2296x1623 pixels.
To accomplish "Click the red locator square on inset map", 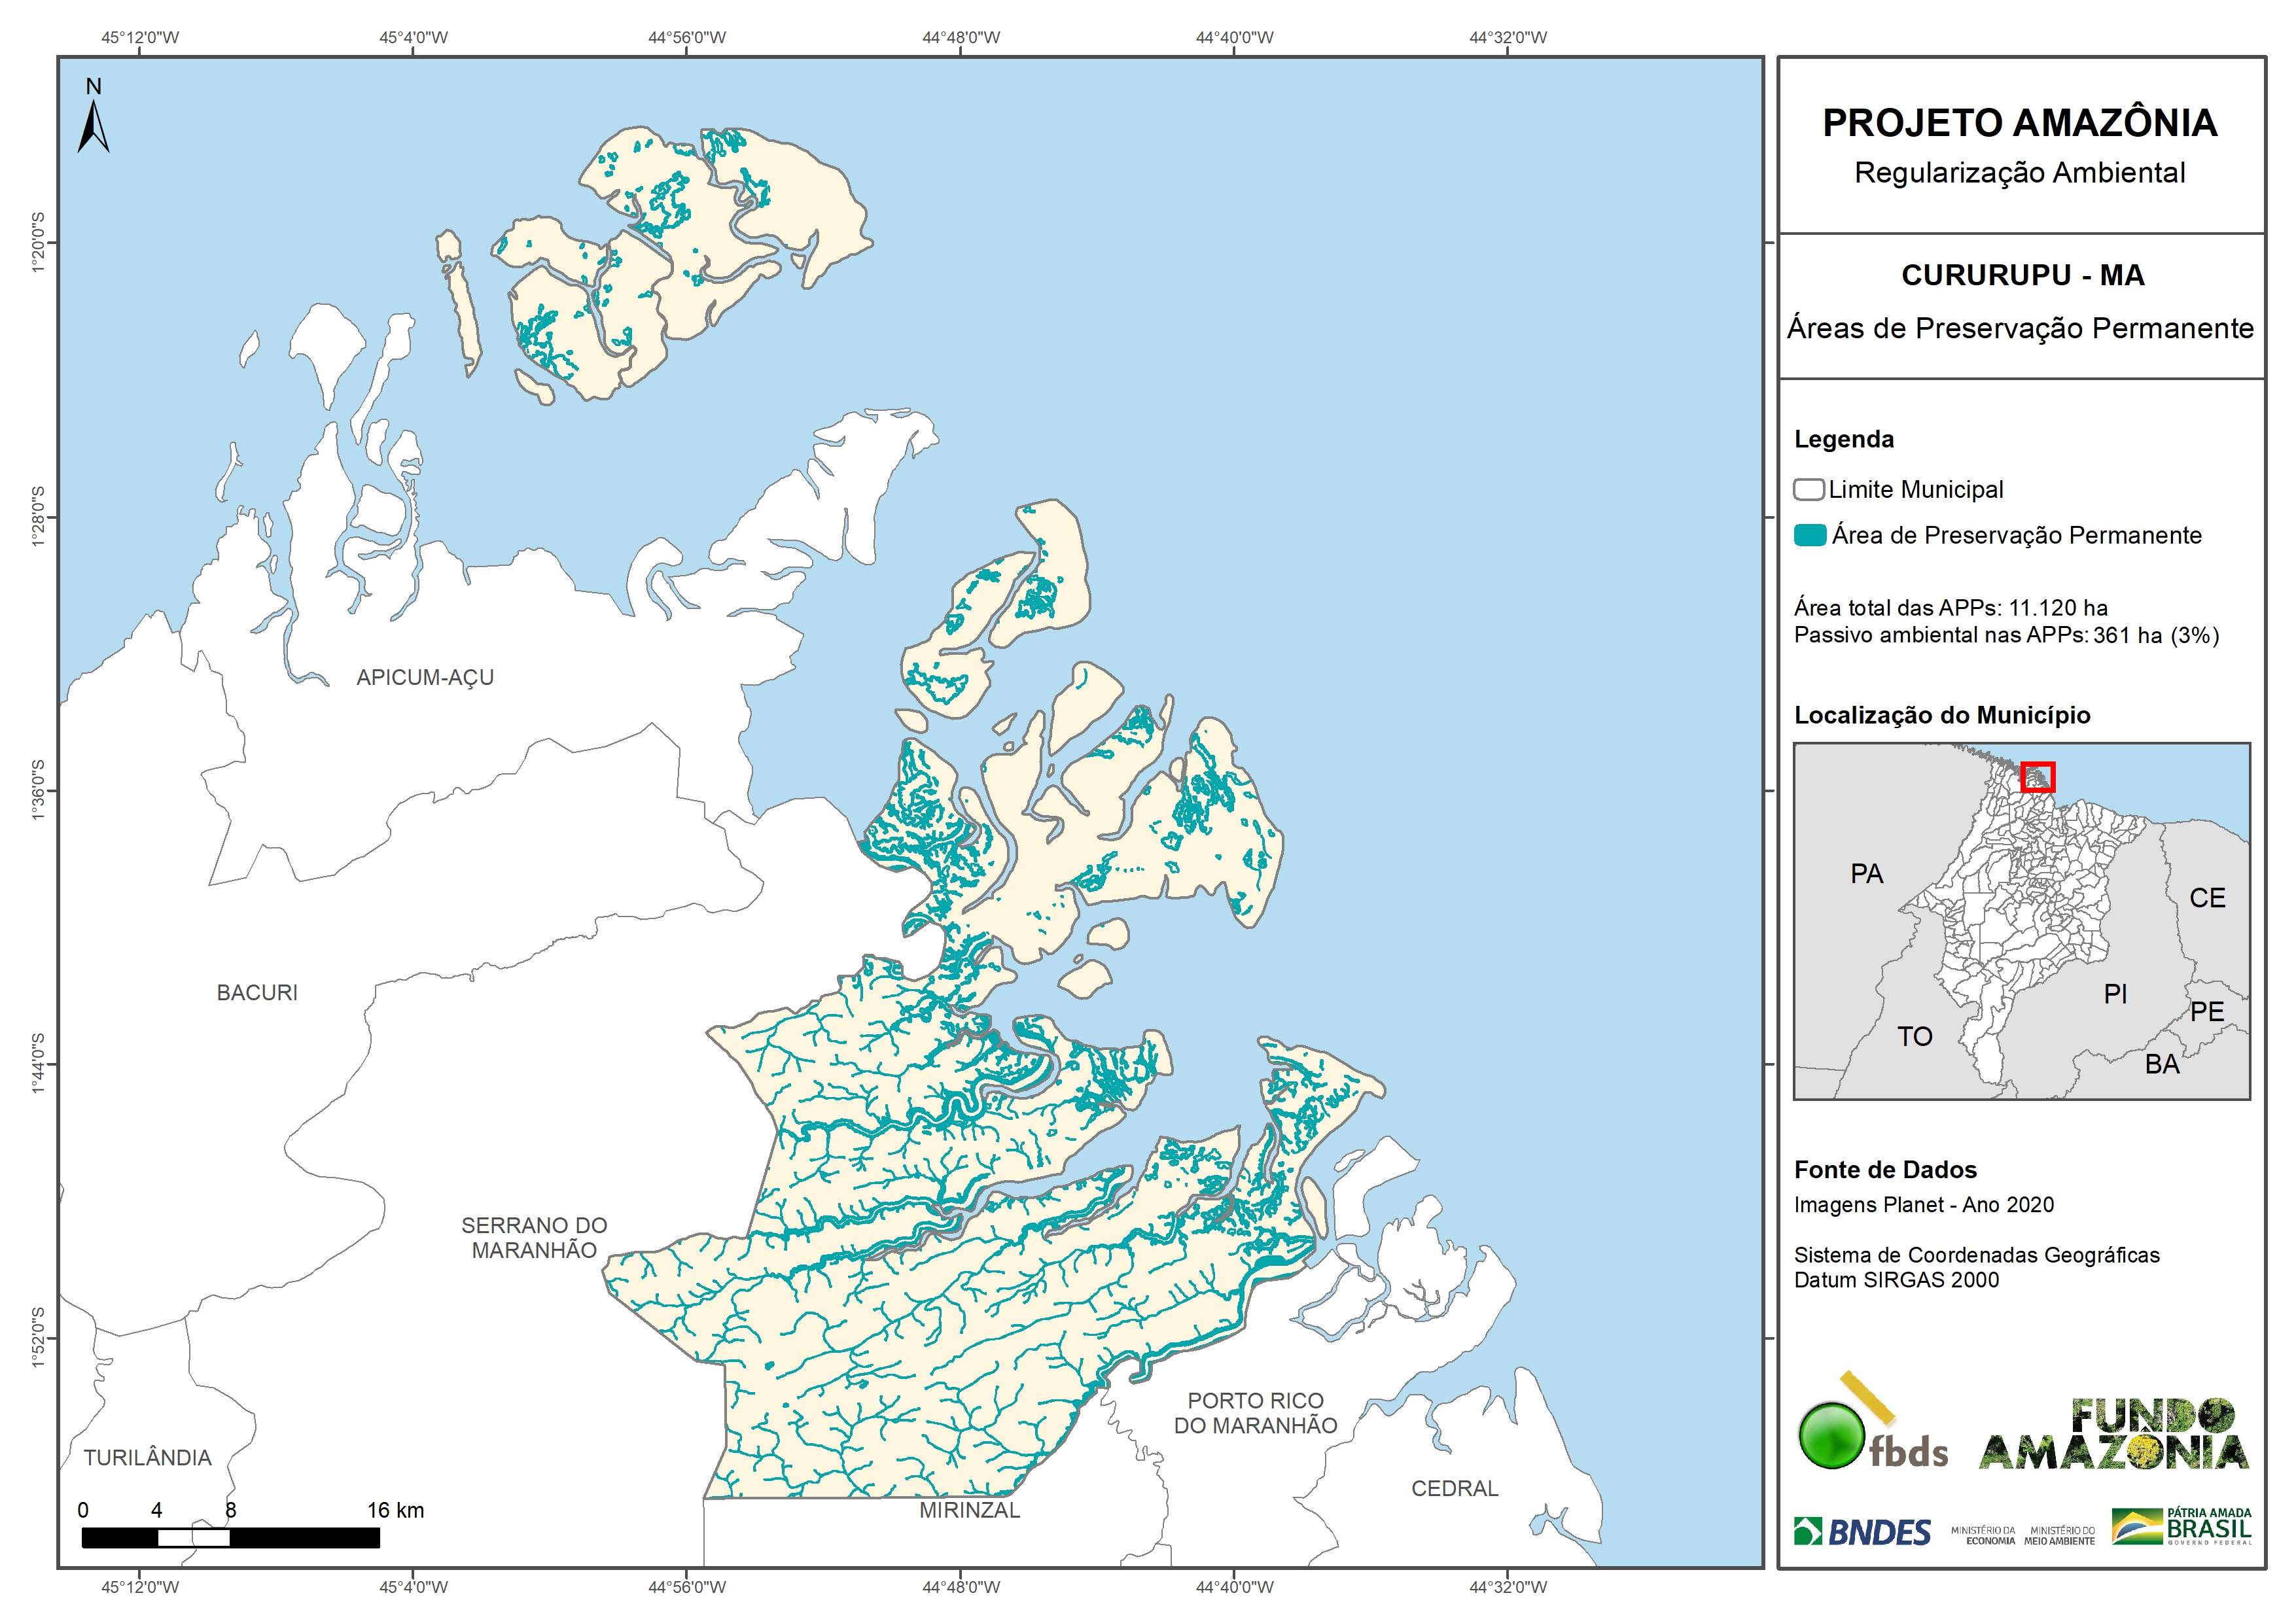I will click(x=2037, y=777).
